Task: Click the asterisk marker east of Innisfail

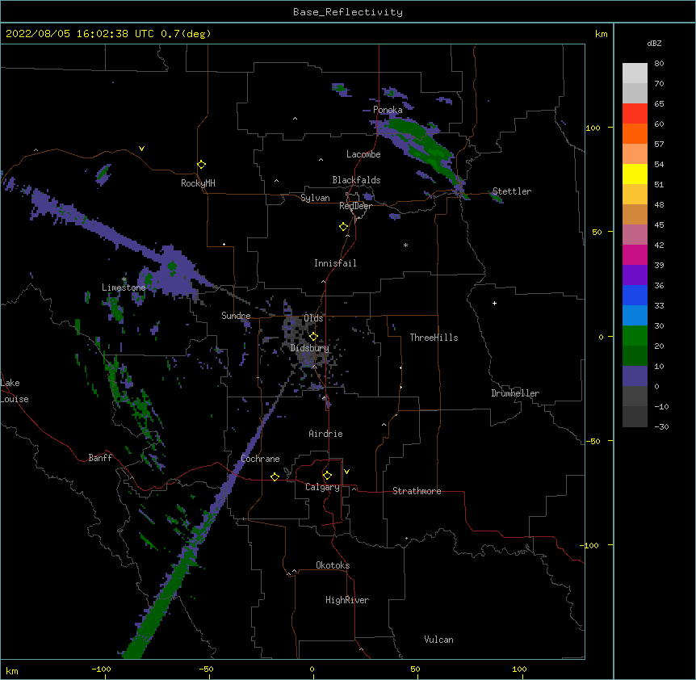Action: (x=405, y=245)
